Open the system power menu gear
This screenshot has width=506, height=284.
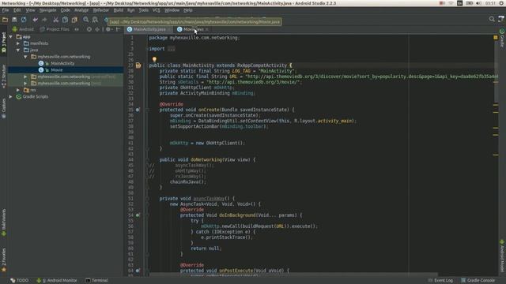pyautogui.click(x=502, y=3)
